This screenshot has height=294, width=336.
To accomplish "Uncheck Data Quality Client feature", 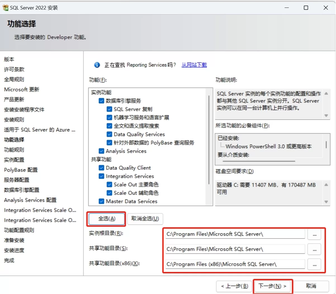I will click(x=101, y=168).
